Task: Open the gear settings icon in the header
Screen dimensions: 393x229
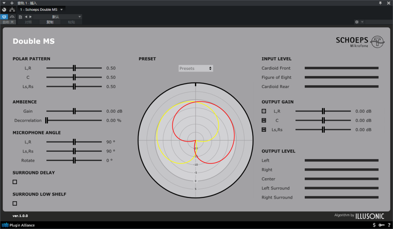Action: 357,22
